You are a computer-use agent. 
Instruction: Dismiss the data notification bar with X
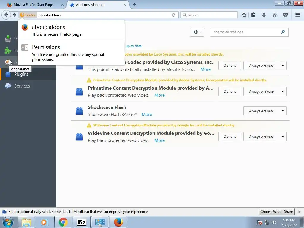pyautogui.click(x=300, y=212)
